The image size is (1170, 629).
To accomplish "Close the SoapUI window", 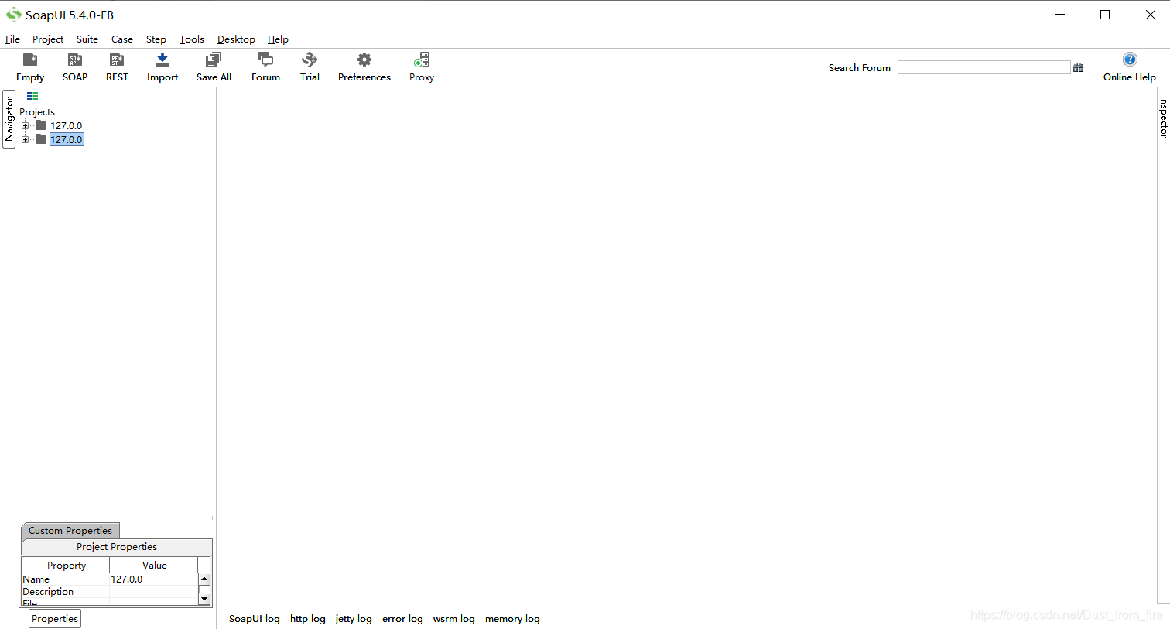I will point(1150,15).
